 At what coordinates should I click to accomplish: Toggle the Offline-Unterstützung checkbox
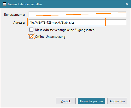click(31, 36)
